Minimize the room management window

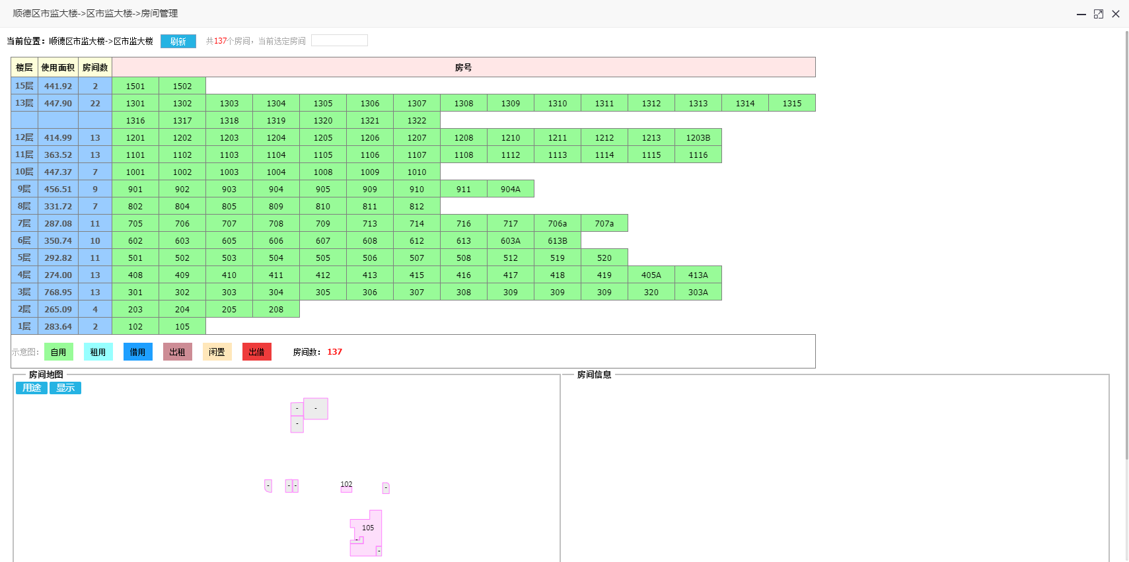[x=1081, y=14]
